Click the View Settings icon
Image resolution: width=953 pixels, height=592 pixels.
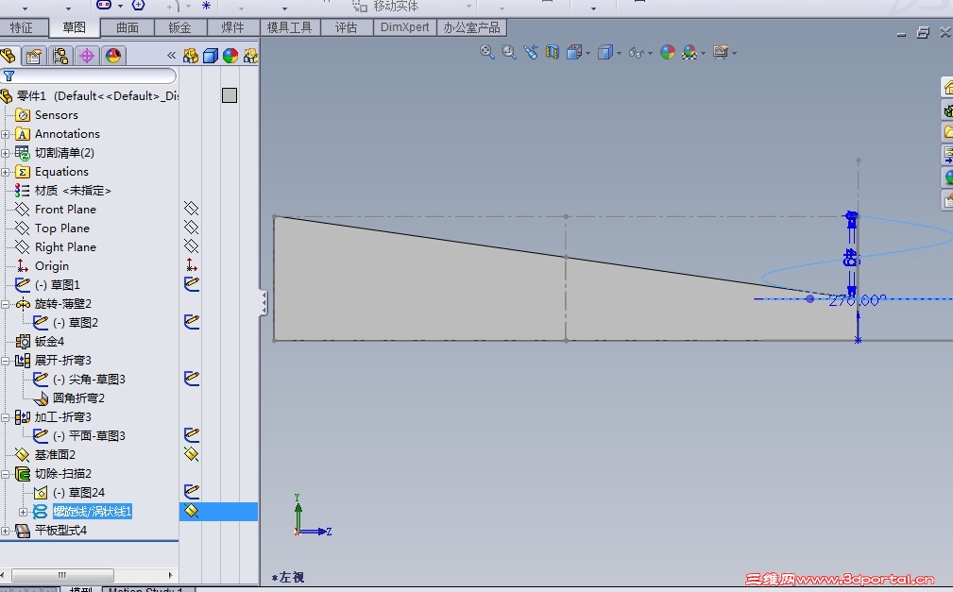(x=721, y=52)
